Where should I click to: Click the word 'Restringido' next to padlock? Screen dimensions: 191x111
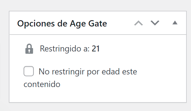[61, 49]
